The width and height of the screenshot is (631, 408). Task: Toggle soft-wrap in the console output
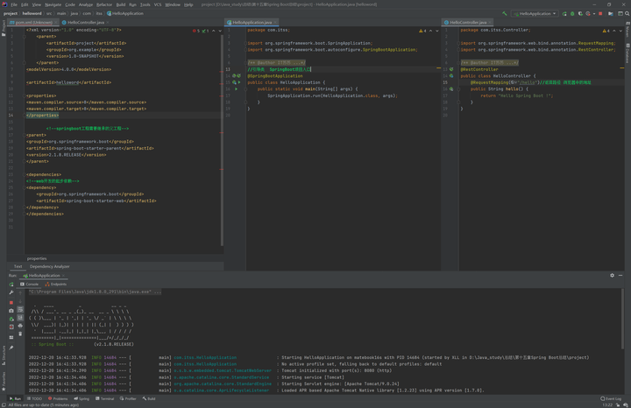[x=21, y=311]
